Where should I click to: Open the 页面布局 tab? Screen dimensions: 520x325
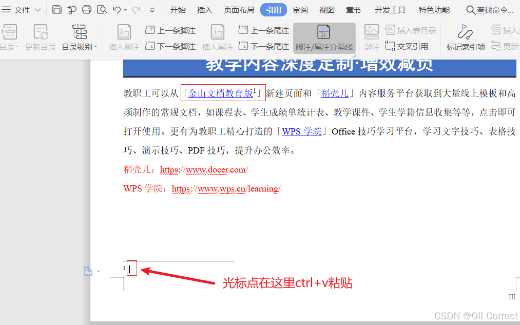239,10
